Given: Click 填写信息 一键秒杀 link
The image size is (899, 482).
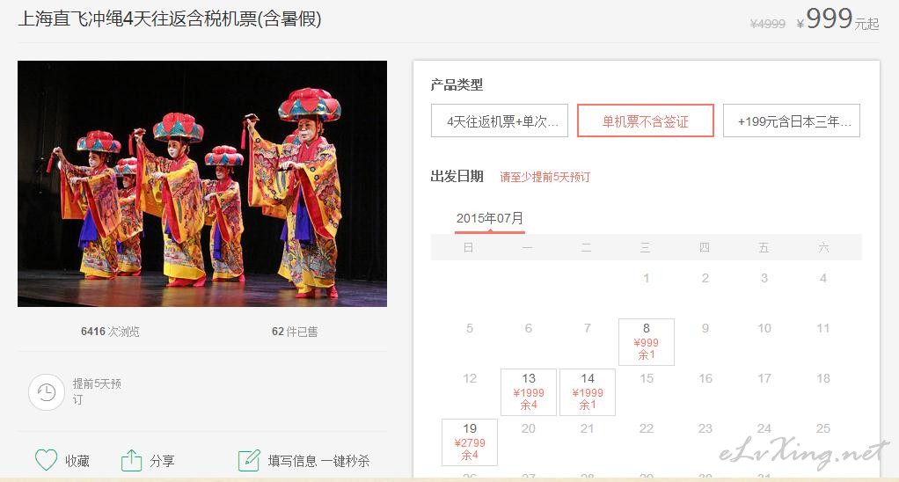Looking at the screenshot, I should (318, 461).
